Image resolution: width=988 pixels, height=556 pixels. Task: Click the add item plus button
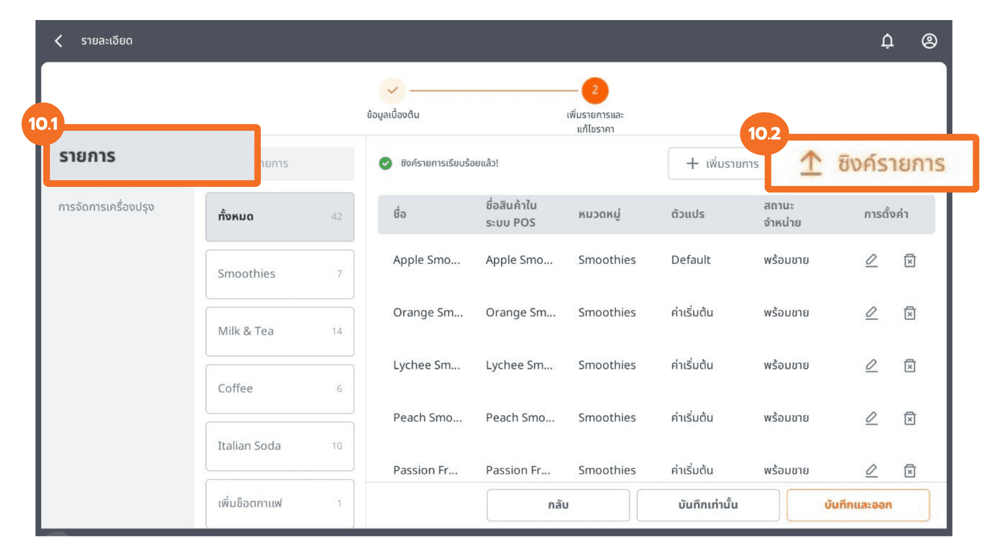pyautogui.click(x=722, y=164)
